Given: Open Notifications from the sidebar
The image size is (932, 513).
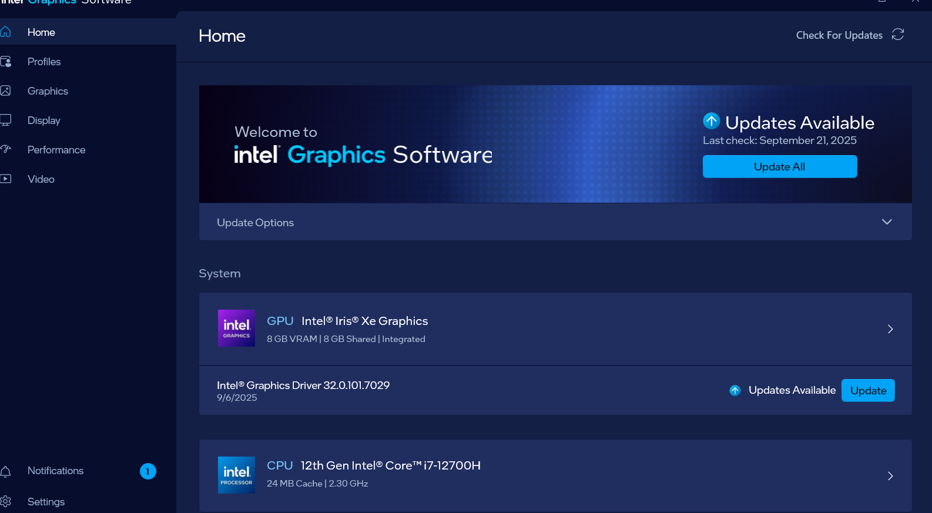Looking at the screenshot, I should [55, 471].
